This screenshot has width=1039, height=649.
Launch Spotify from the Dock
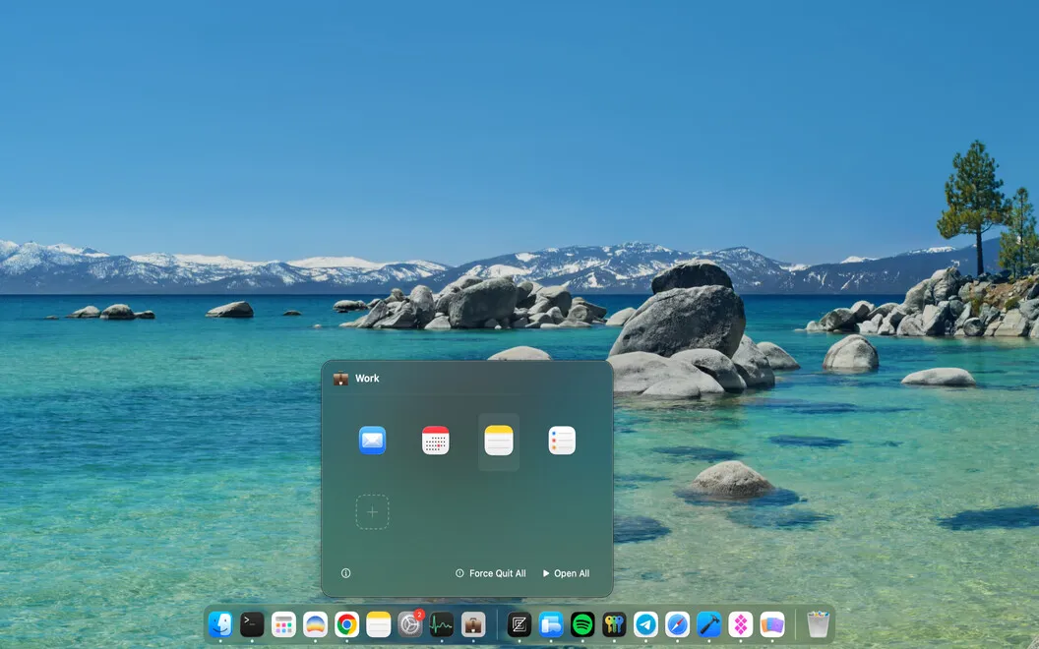coord(582,624)
